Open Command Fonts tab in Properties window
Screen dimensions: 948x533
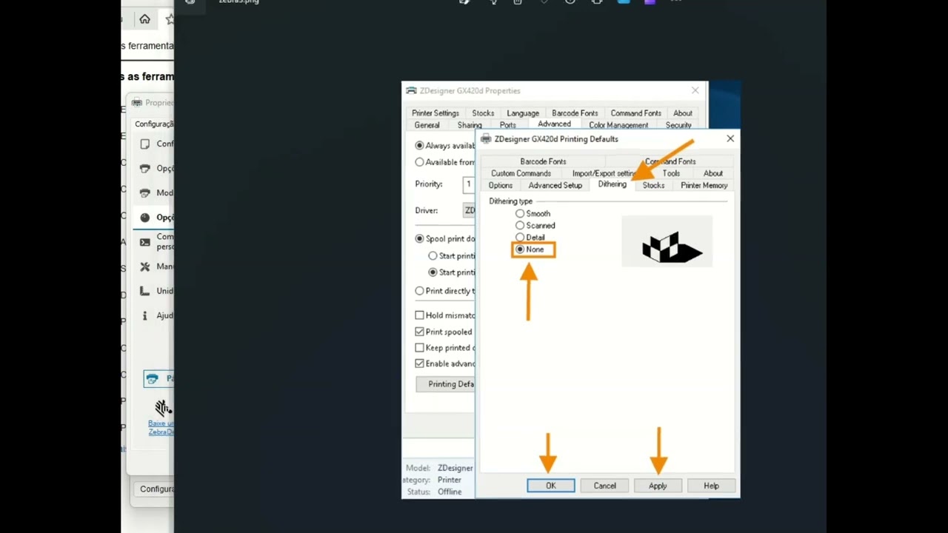(x=635, y=113)
